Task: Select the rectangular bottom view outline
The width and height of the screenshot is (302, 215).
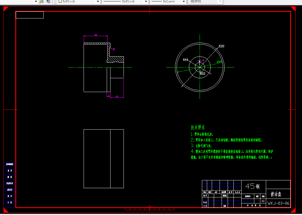Action: tap(104, 159)
